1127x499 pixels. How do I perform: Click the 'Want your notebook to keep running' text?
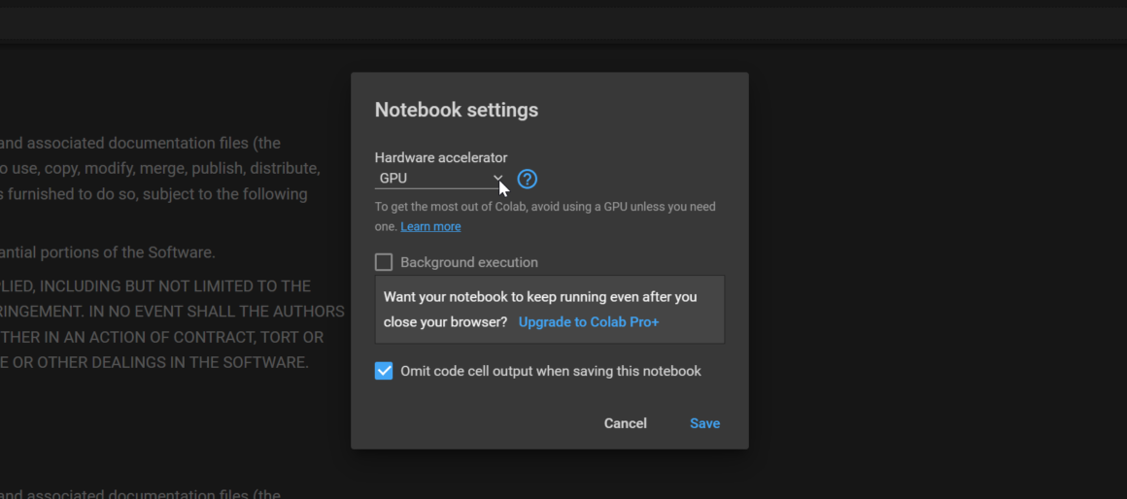click(x=539, y=297)
